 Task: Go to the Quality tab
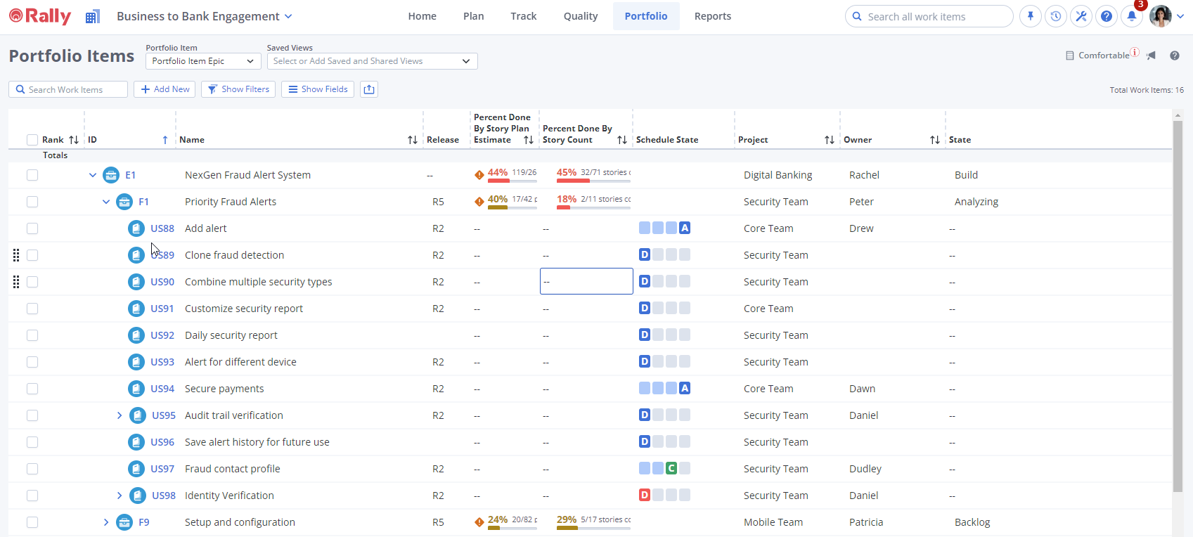click(580, 16)
